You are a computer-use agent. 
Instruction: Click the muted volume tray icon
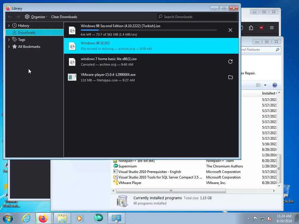click(270, 219)
